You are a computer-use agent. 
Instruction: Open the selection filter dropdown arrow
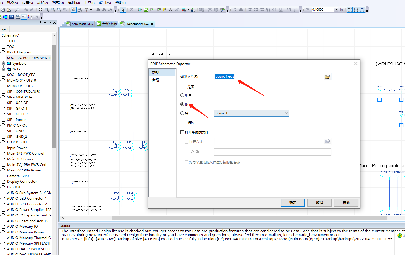pyautogui.click(x=91, y=10)
